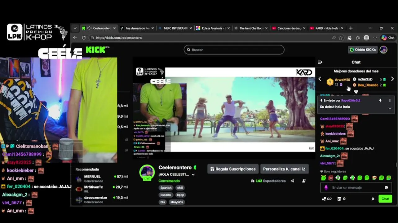Switch to the Canciones de drag YouTube tab
The width and height of the screenshot is (398, 223).
(x=289, y=28)
